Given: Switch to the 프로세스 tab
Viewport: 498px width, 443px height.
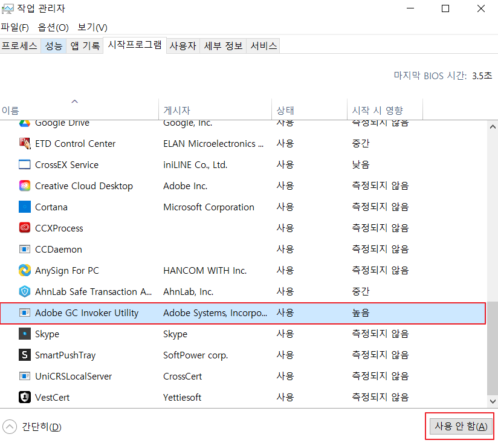Looking at the screenshot, I should tap(20, 46).
